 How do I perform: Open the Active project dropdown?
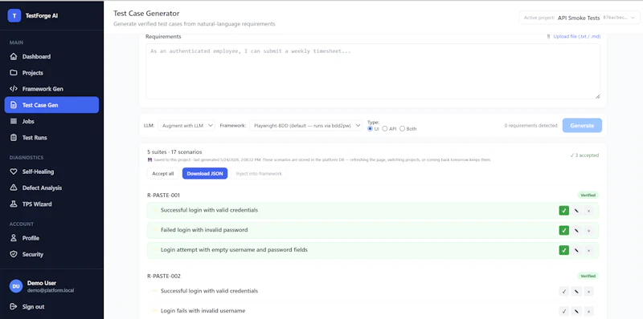tap(580, 18)
